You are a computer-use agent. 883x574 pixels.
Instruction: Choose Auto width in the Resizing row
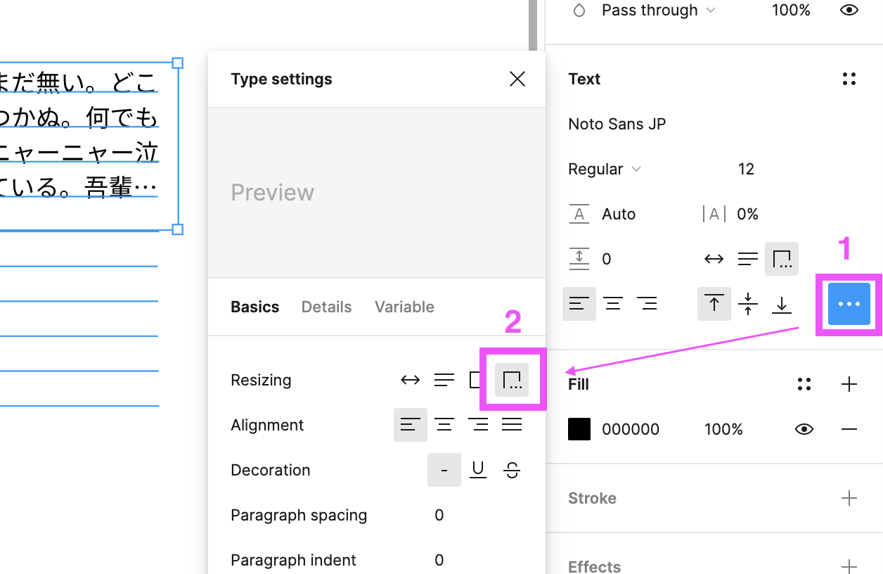pyautogui.click(x=410, y=381)
